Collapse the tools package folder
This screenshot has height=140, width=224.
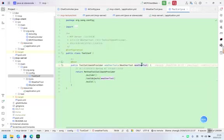(24, 79)
